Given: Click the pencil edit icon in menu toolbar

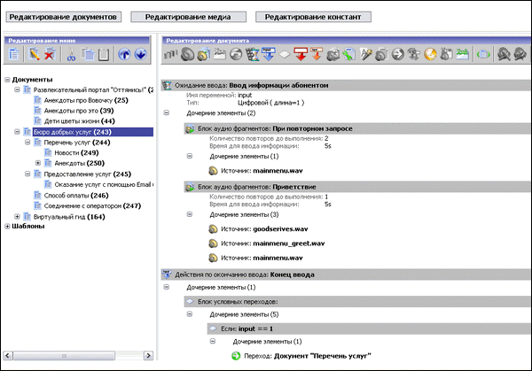Looking at the screenshot, I should [35, 55].
